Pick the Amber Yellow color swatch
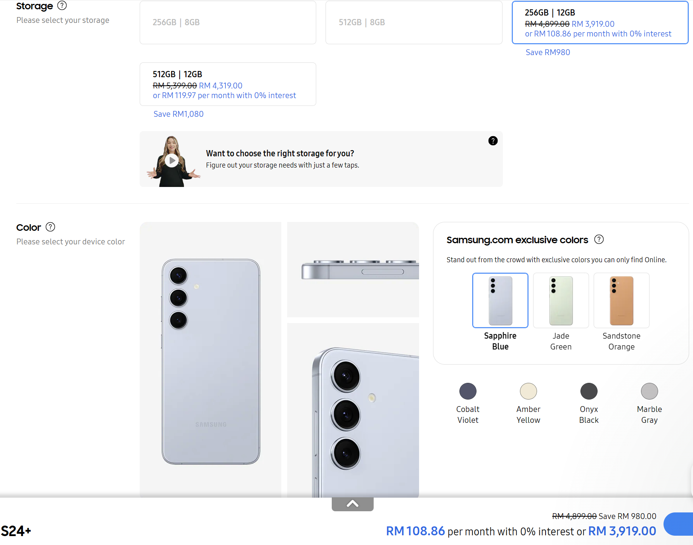 (528, 391)
